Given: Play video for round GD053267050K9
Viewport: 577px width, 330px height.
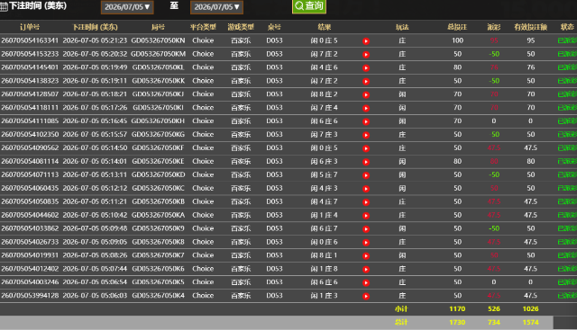Looking at the screenshot, I should [x=366, y=229].
